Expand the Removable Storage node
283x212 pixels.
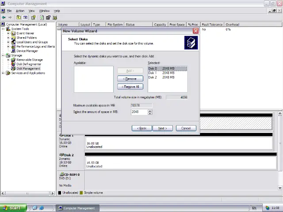8,60
